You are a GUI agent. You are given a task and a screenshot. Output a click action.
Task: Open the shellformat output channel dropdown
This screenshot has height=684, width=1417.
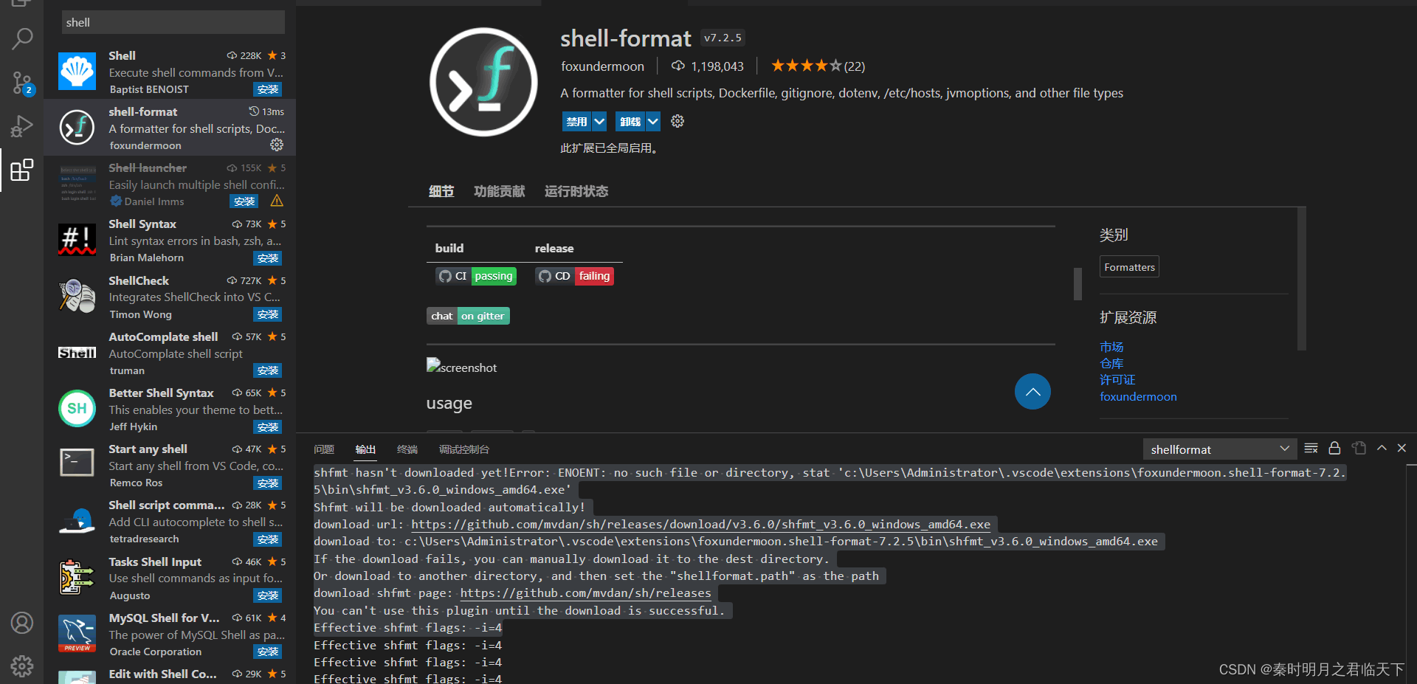pyautogui.click(x=1219, y=449)
